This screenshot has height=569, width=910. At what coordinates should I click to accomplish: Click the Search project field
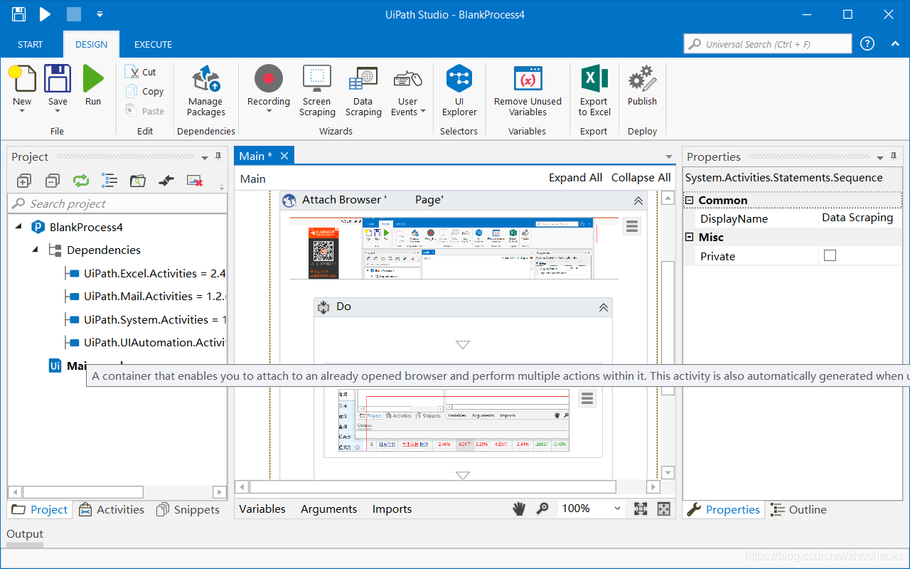point(117,203)
